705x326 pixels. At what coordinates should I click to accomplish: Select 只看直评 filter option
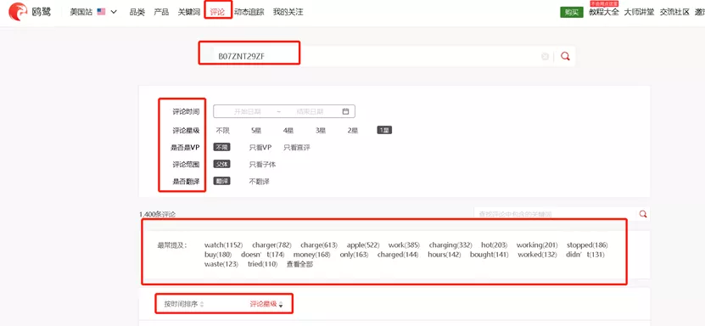[297, 148]
